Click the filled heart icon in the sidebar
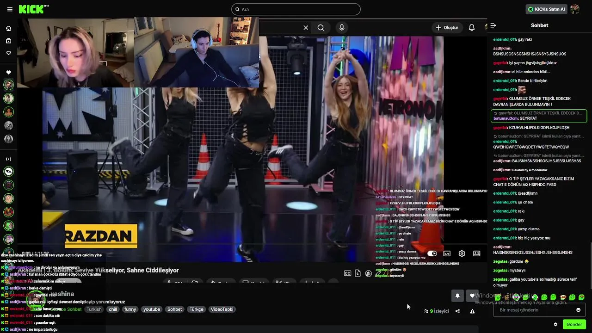 8,73
